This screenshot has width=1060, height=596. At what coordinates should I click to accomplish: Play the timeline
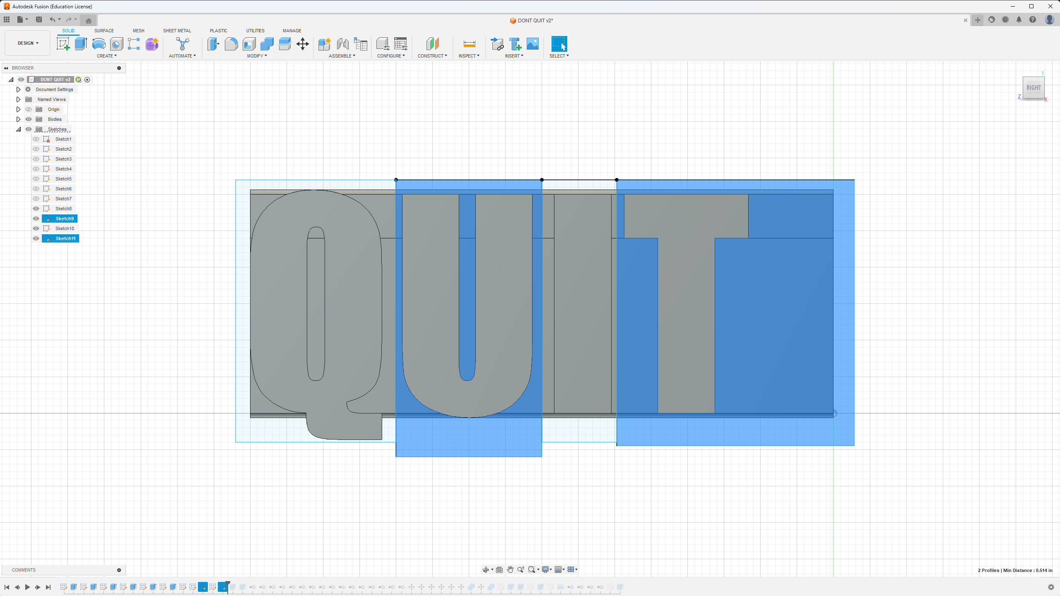pos(27,587)
